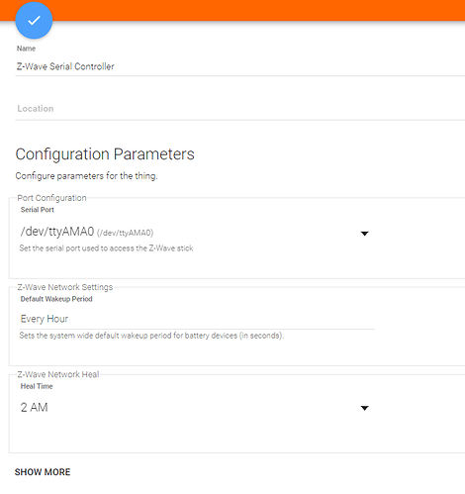
Task: Expand the Heal Time dropdown arrow
Action: pos(364,408)
